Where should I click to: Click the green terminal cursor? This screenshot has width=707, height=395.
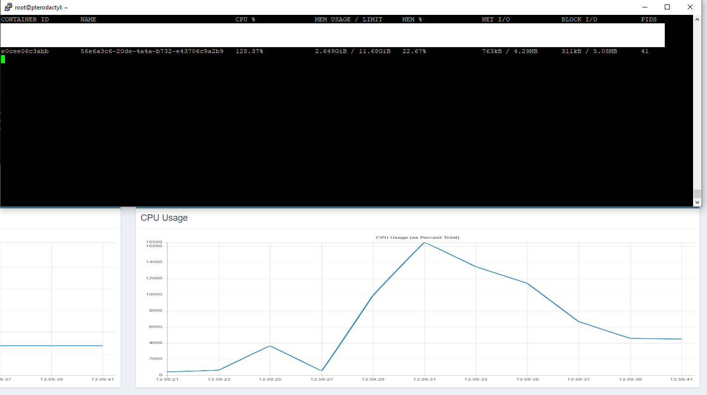(x=3, y=59)
